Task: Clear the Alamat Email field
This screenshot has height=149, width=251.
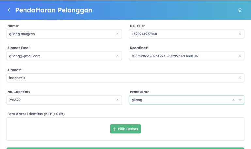Action: (x=117, y=56)
